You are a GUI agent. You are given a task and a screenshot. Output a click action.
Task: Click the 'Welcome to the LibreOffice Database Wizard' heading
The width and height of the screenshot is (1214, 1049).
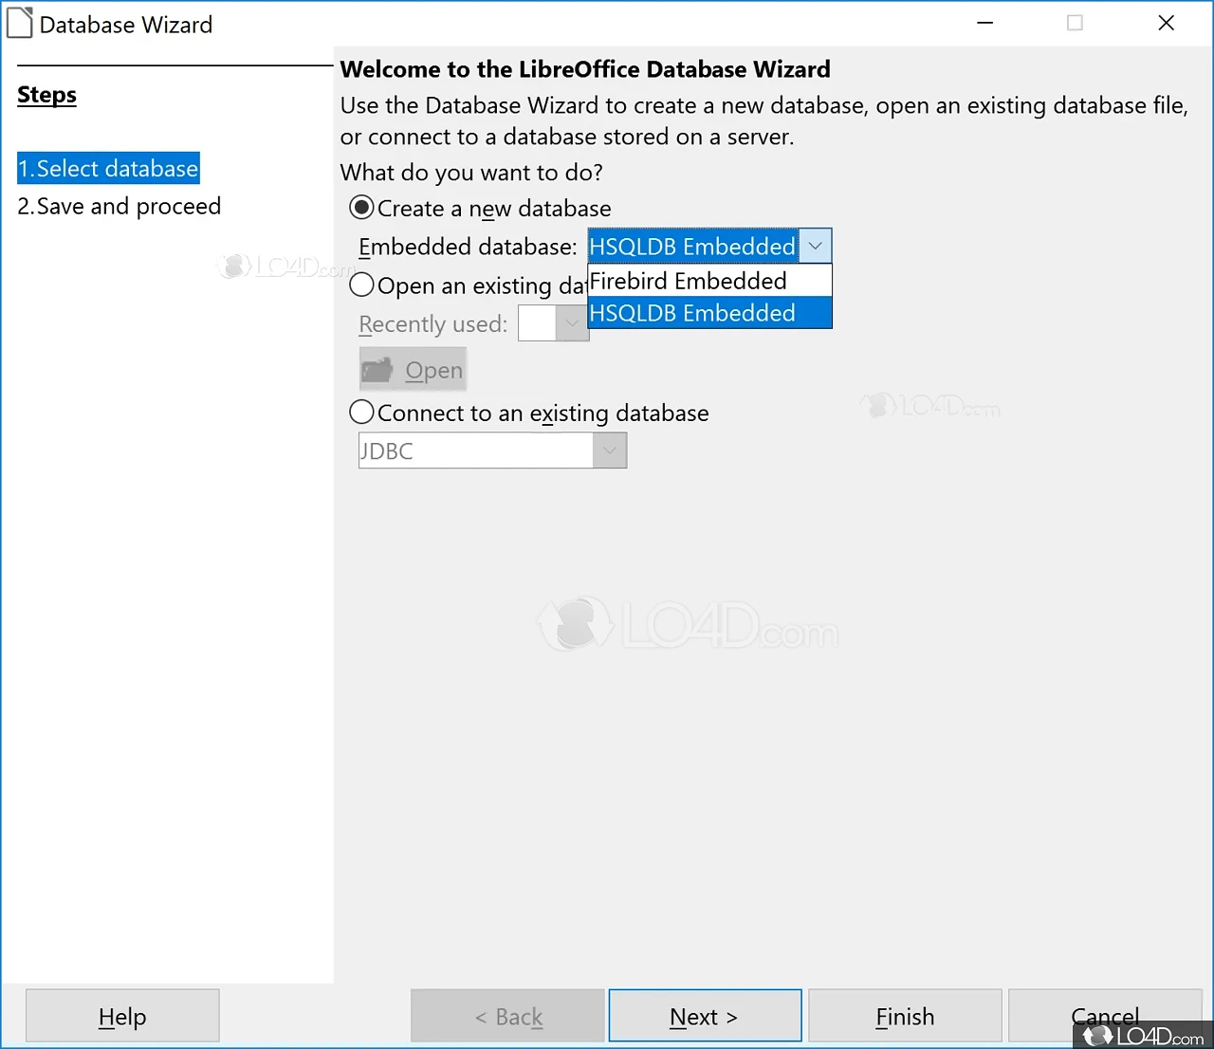[x=585, y=69]
